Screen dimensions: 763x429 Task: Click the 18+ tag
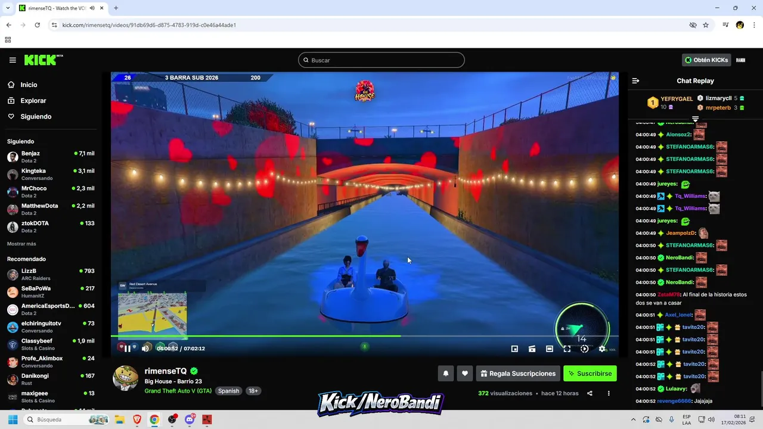(253, 391)
